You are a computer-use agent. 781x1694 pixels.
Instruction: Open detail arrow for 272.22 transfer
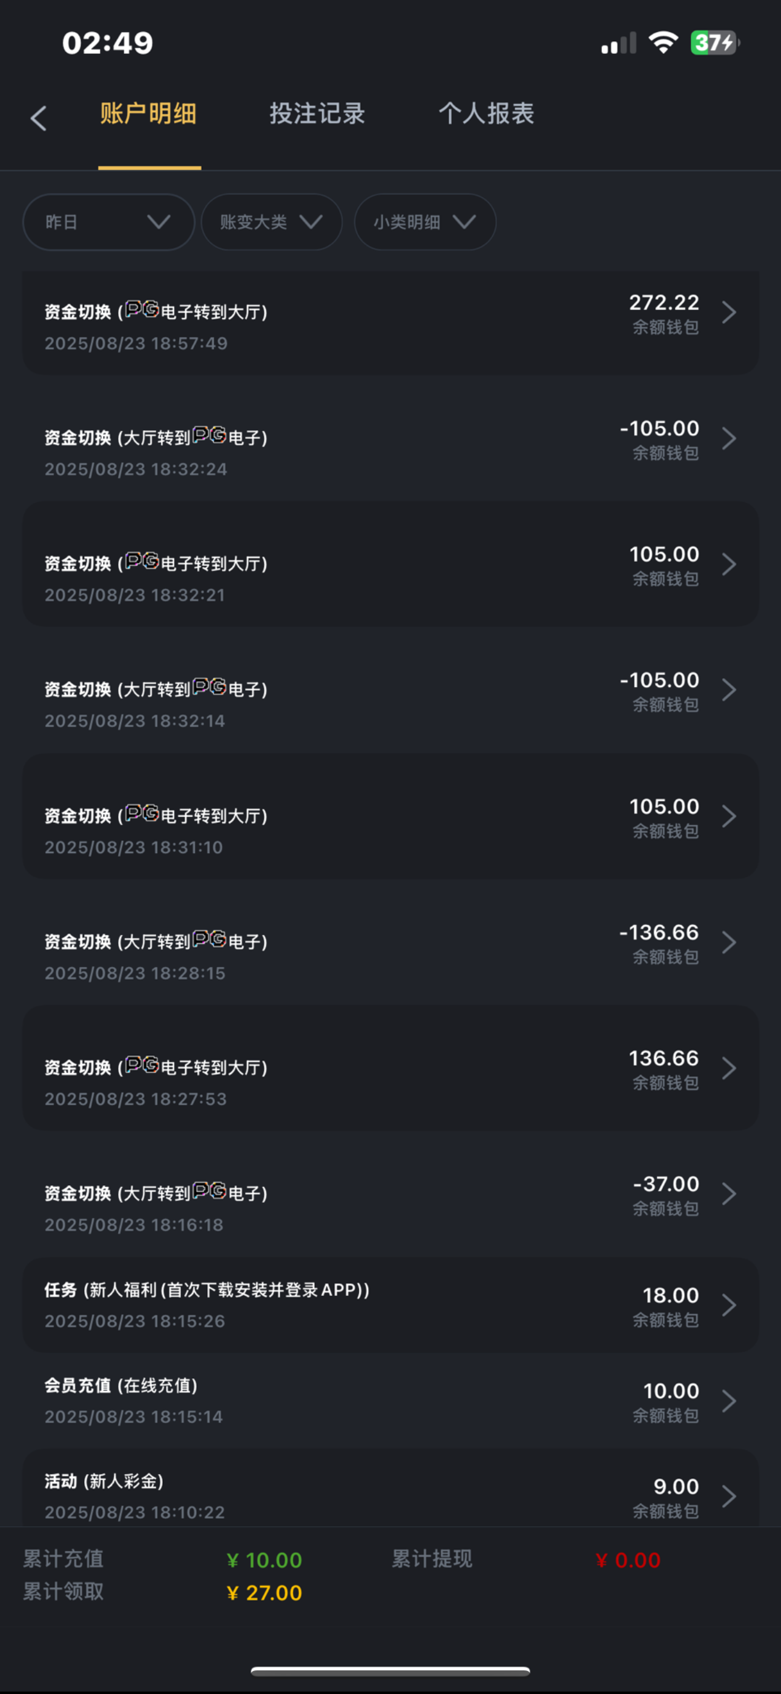coord(728,313)
